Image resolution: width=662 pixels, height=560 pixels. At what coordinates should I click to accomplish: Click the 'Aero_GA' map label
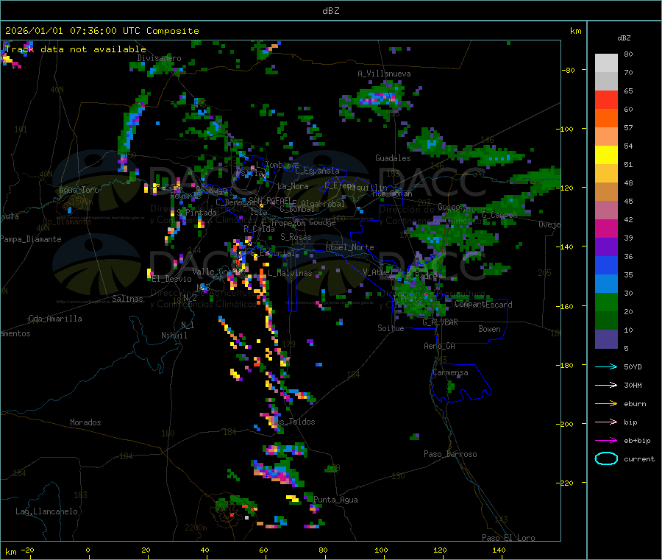tap(439, 346)
